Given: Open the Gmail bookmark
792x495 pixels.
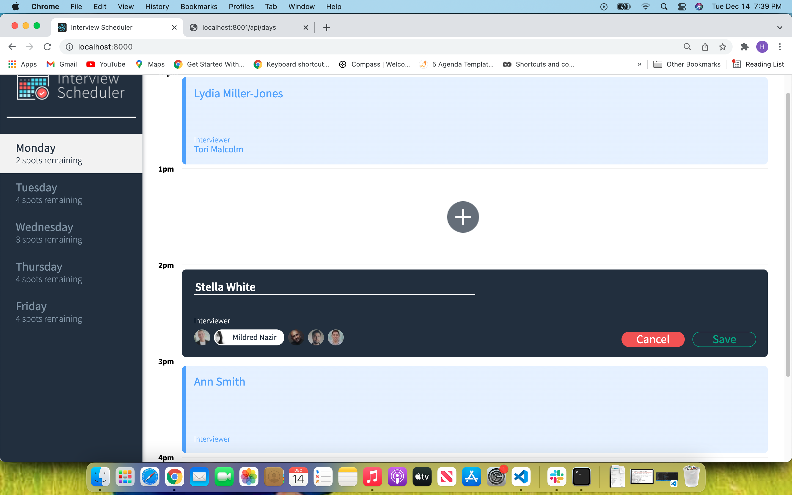Looking at the screenshot, I should tap(62, 64).
